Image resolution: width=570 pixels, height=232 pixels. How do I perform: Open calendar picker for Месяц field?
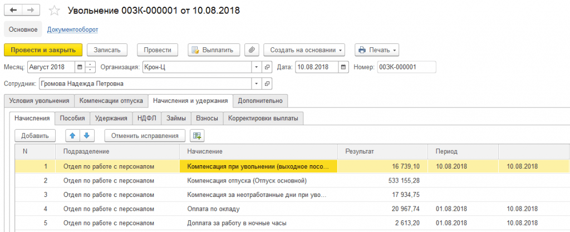coord(80,67)
